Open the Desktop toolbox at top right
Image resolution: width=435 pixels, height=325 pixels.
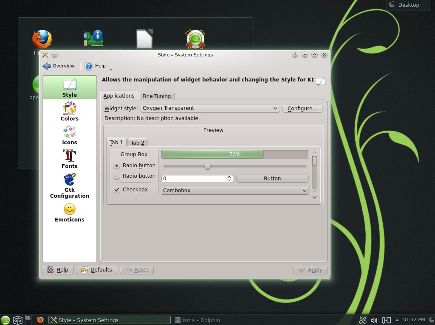(x=409, y=5)
